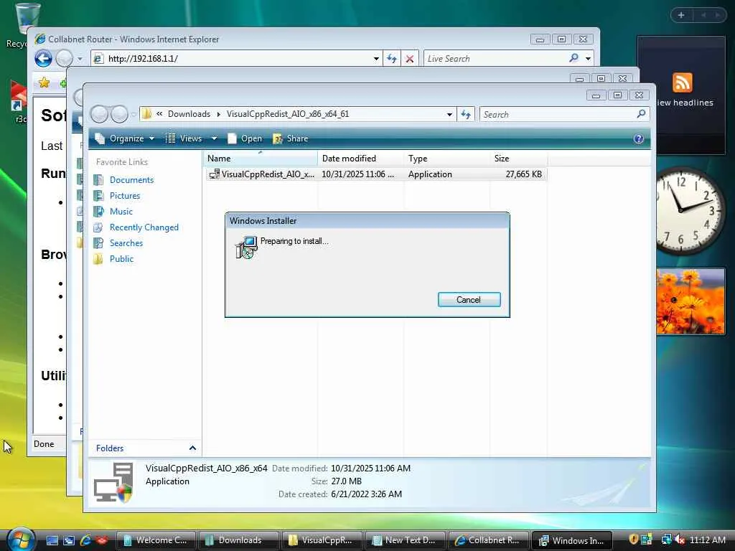The width and height of the screenshot is (735, 551).
Task: Click the IE Favorites star icon
Action: pos(44,83)
